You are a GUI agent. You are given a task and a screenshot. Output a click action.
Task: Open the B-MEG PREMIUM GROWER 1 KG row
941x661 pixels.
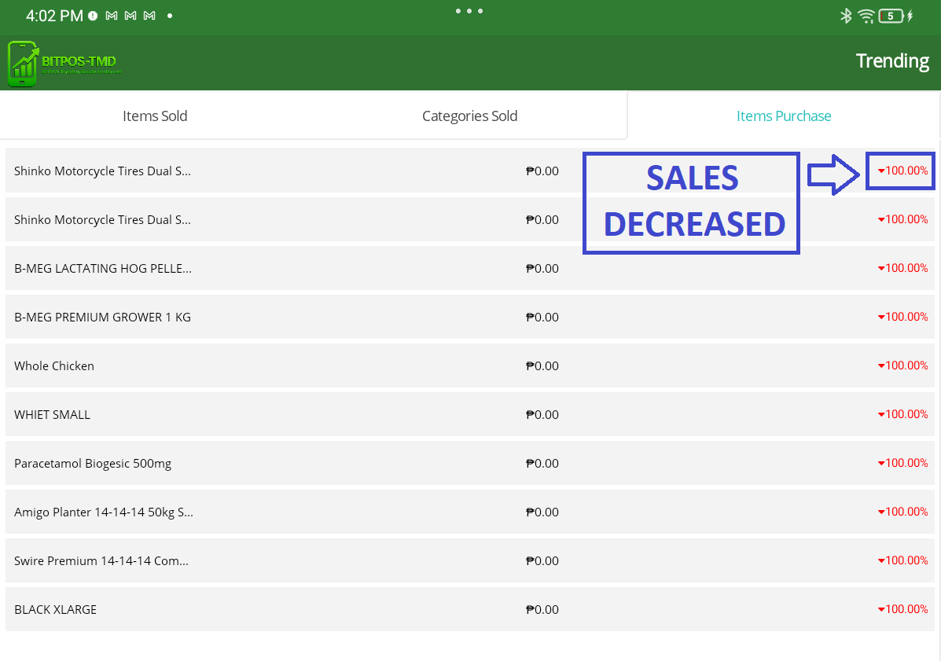(102, 318)
